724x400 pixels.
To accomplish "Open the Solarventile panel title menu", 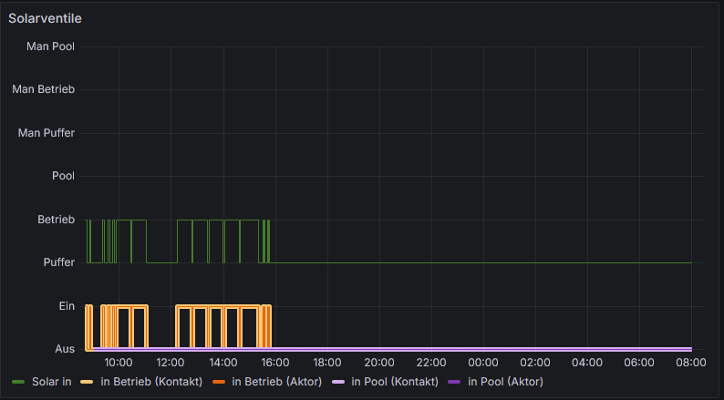I will pos(45,18).
